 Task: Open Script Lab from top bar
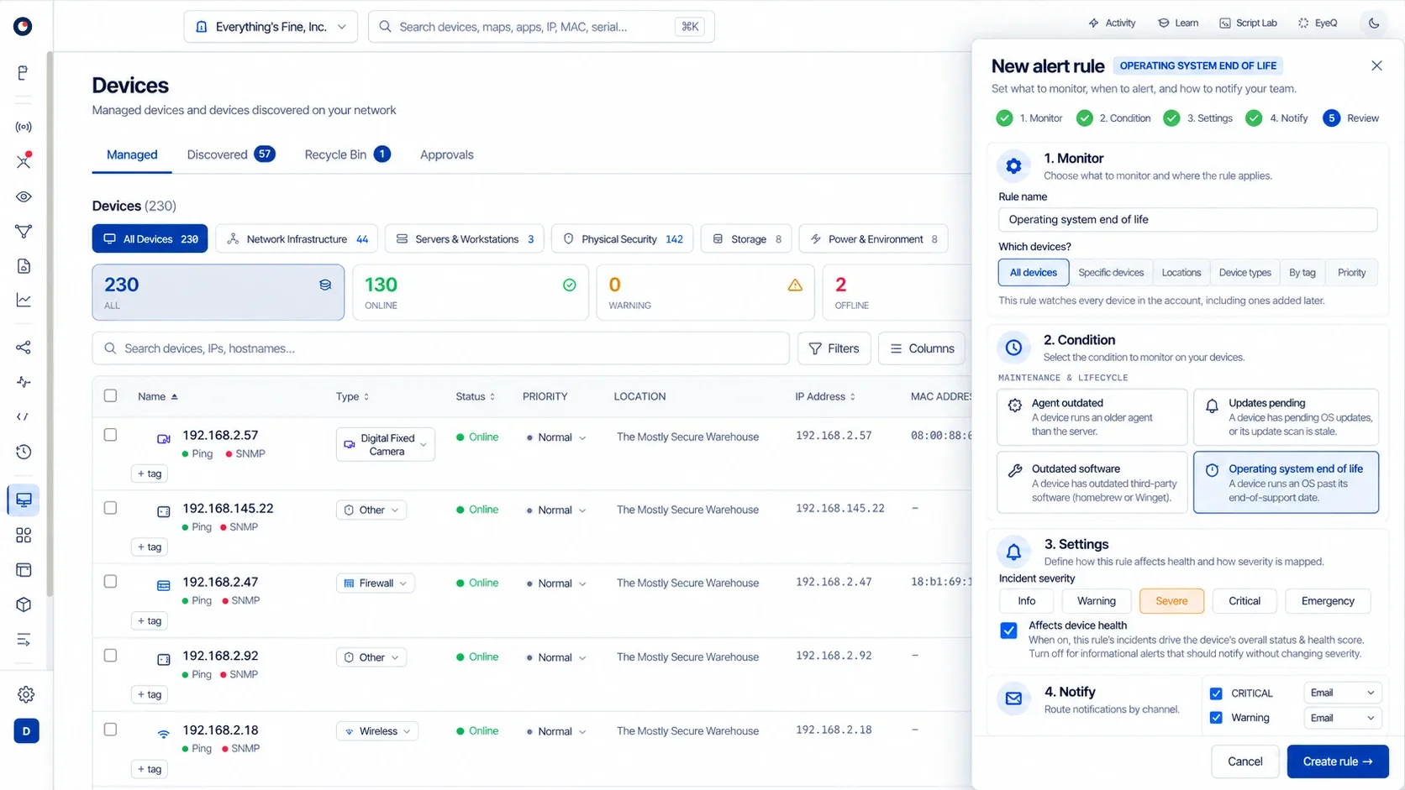point(1248,24)
